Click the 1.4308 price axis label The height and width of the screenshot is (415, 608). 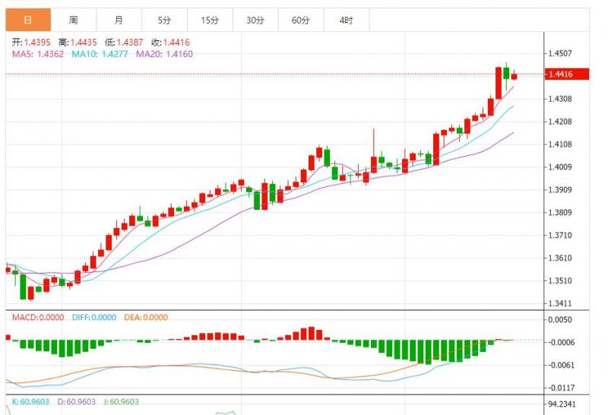click(x=560, y=99)
